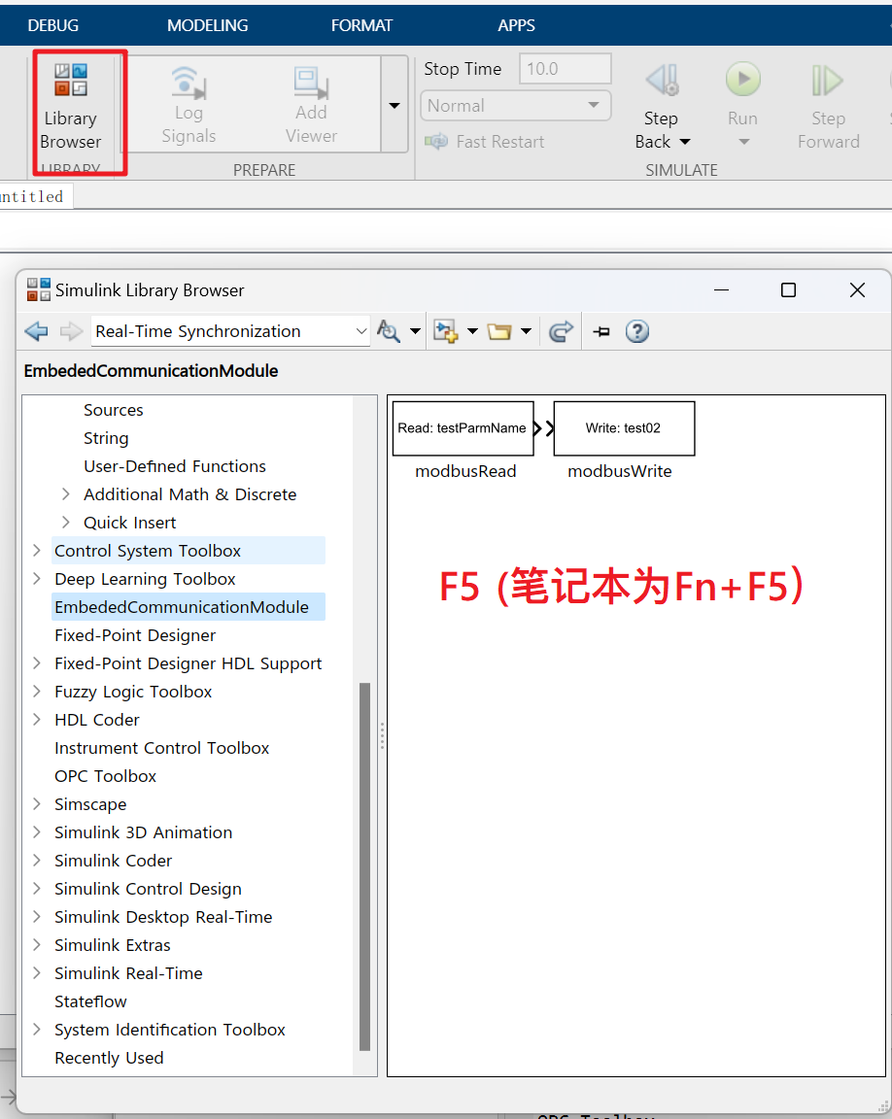Open the Normal simulation mode dropdown
Screen dimensions: 892x1119
click(515, 106)
